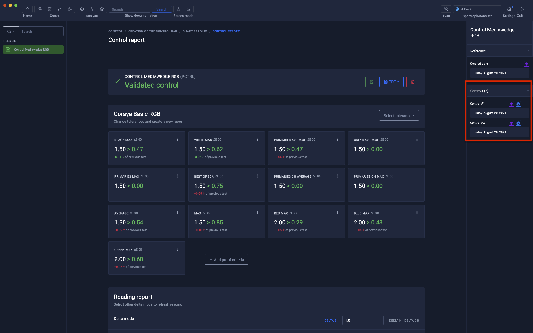Screen dimensions: 533x333
Task: Open the Select tolerance dropdown
Action: pyautogui.click(x=399, y=115)
